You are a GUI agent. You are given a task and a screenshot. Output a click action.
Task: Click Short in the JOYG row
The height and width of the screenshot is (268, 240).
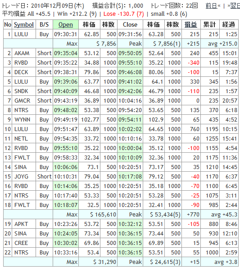click(44, 177)
